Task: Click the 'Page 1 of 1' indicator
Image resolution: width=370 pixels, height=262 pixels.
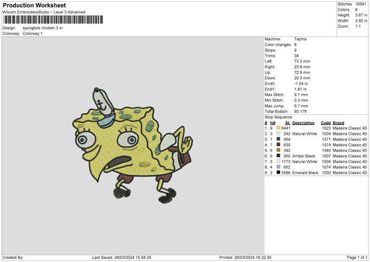Action: [x=357, y=258]
